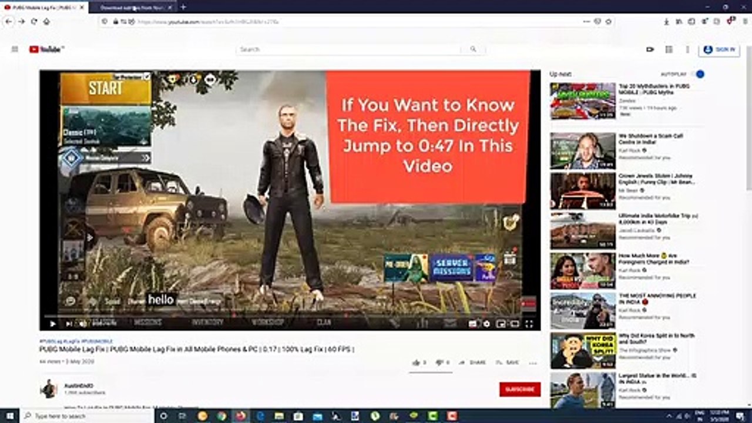Open the YouTube hamburger guide menu
The height and width of the screenshot is (423, 752).
click(x=15, y=49)
